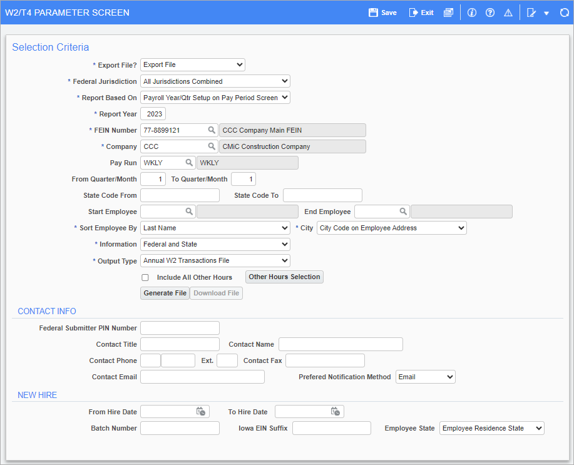Click the From Quarter/Month field
The image size is (574, 465).
(153, 179)
